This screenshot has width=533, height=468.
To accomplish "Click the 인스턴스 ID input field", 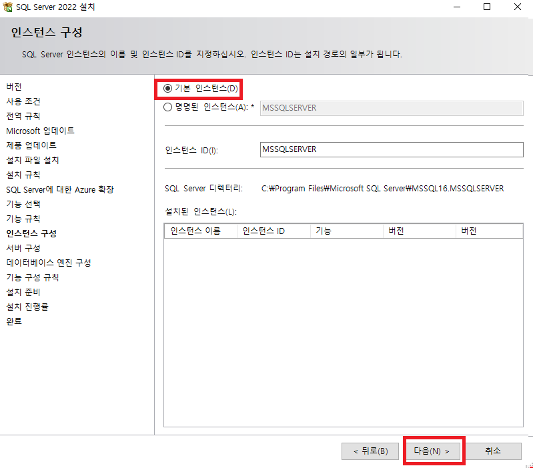I will (392, 149).
